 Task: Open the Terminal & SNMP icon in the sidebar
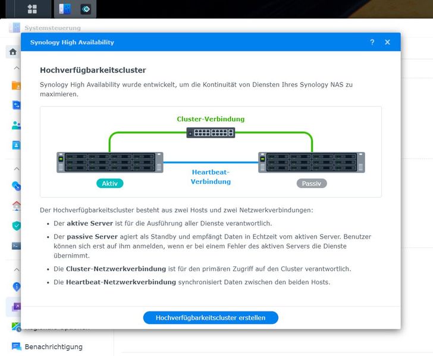pos(16,246)
